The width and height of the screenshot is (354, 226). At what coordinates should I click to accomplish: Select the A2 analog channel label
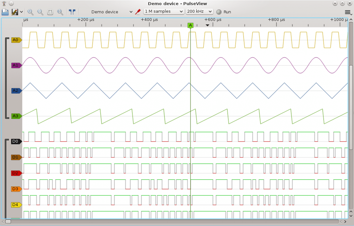16,91
